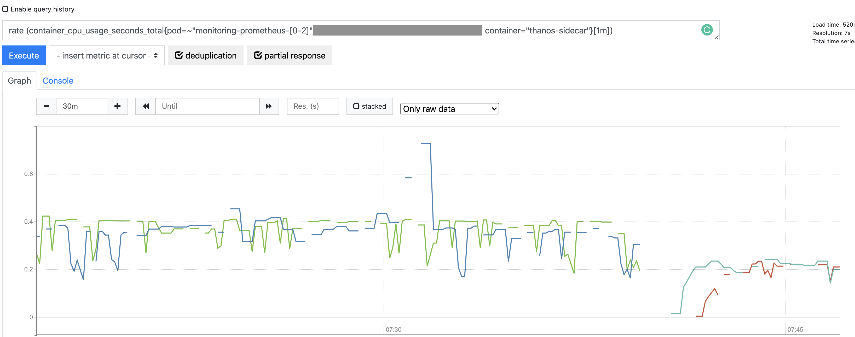The height and width of the screenshot is (337, 855).
Task: Select the zoom-out minus icon on graph range
Action: pyautogui.click(x=46, y=106)
